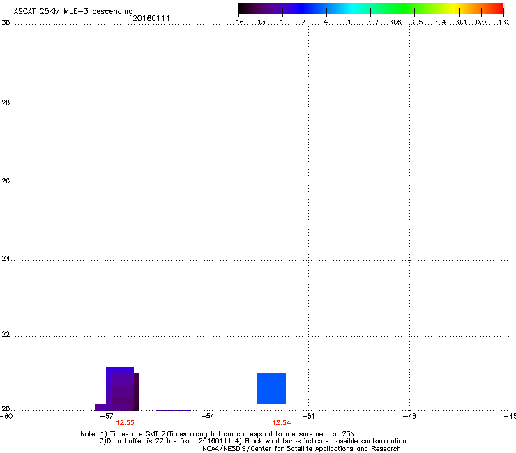
Task: Click longitude label -51 on bottom axis
Action: click(309, 416)
